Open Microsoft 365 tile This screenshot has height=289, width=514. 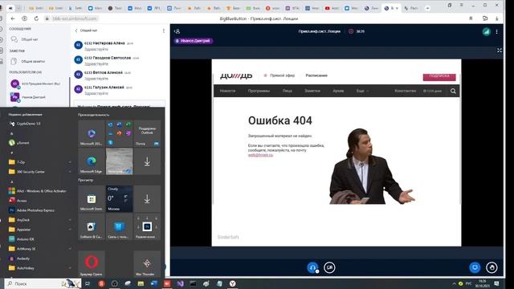point(91,133)
